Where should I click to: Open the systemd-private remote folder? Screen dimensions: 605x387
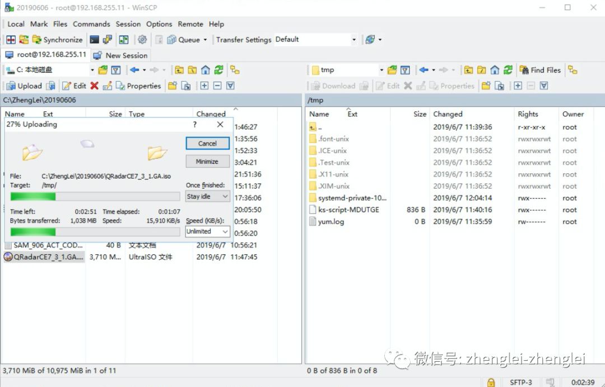348,198
